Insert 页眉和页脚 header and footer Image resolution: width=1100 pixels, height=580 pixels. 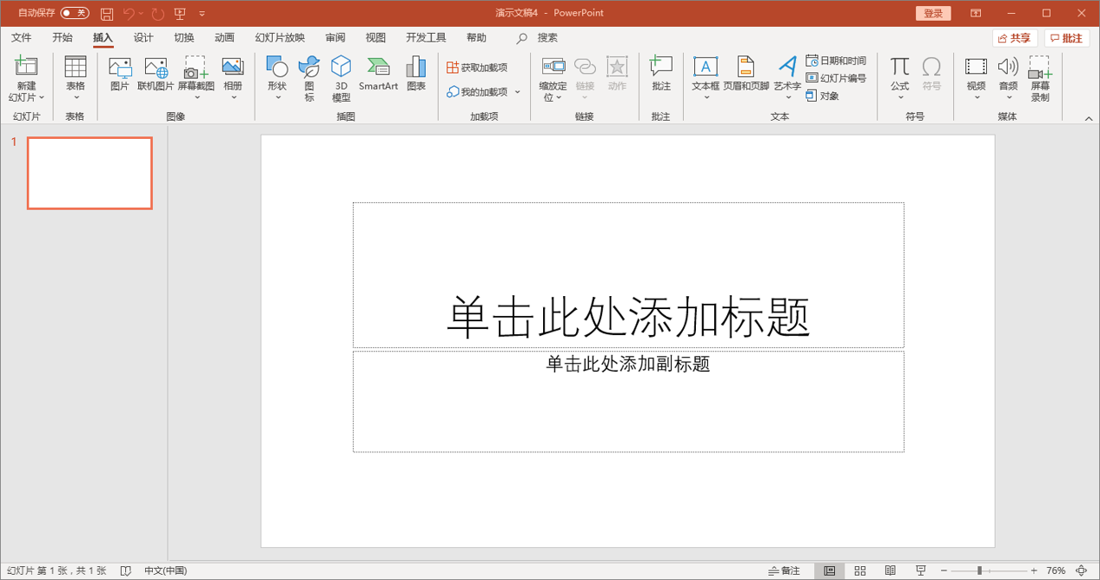coord(746,74)
